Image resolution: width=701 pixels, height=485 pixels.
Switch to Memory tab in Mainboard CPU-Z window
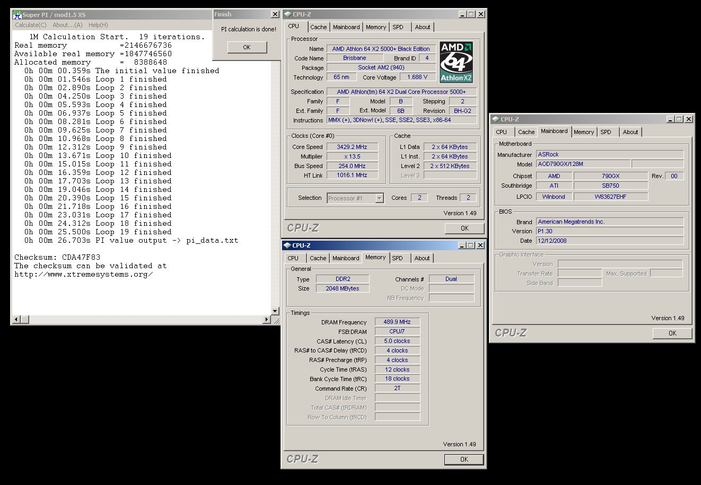[x=584, y=132]
